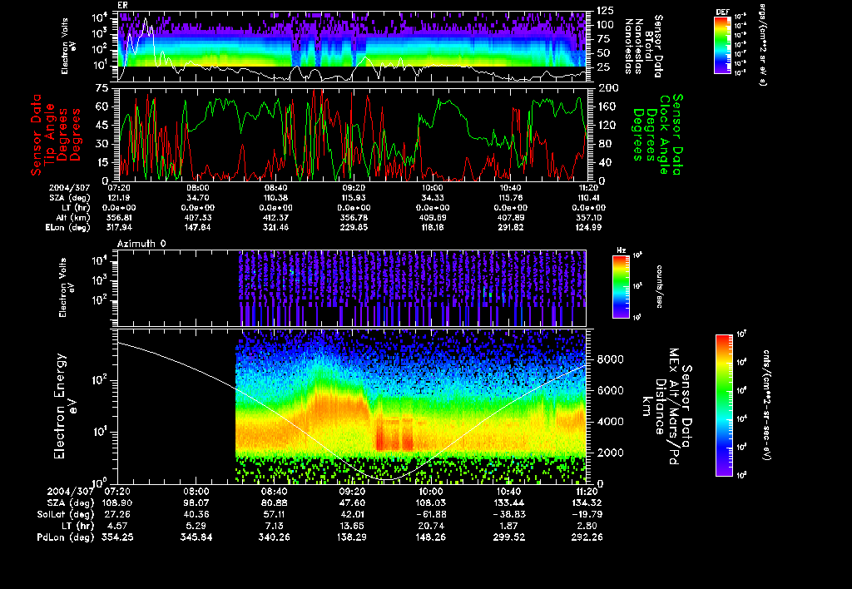Select SZA value 110.38
This screenshot has height=589, width=852.
click(275, 198)
